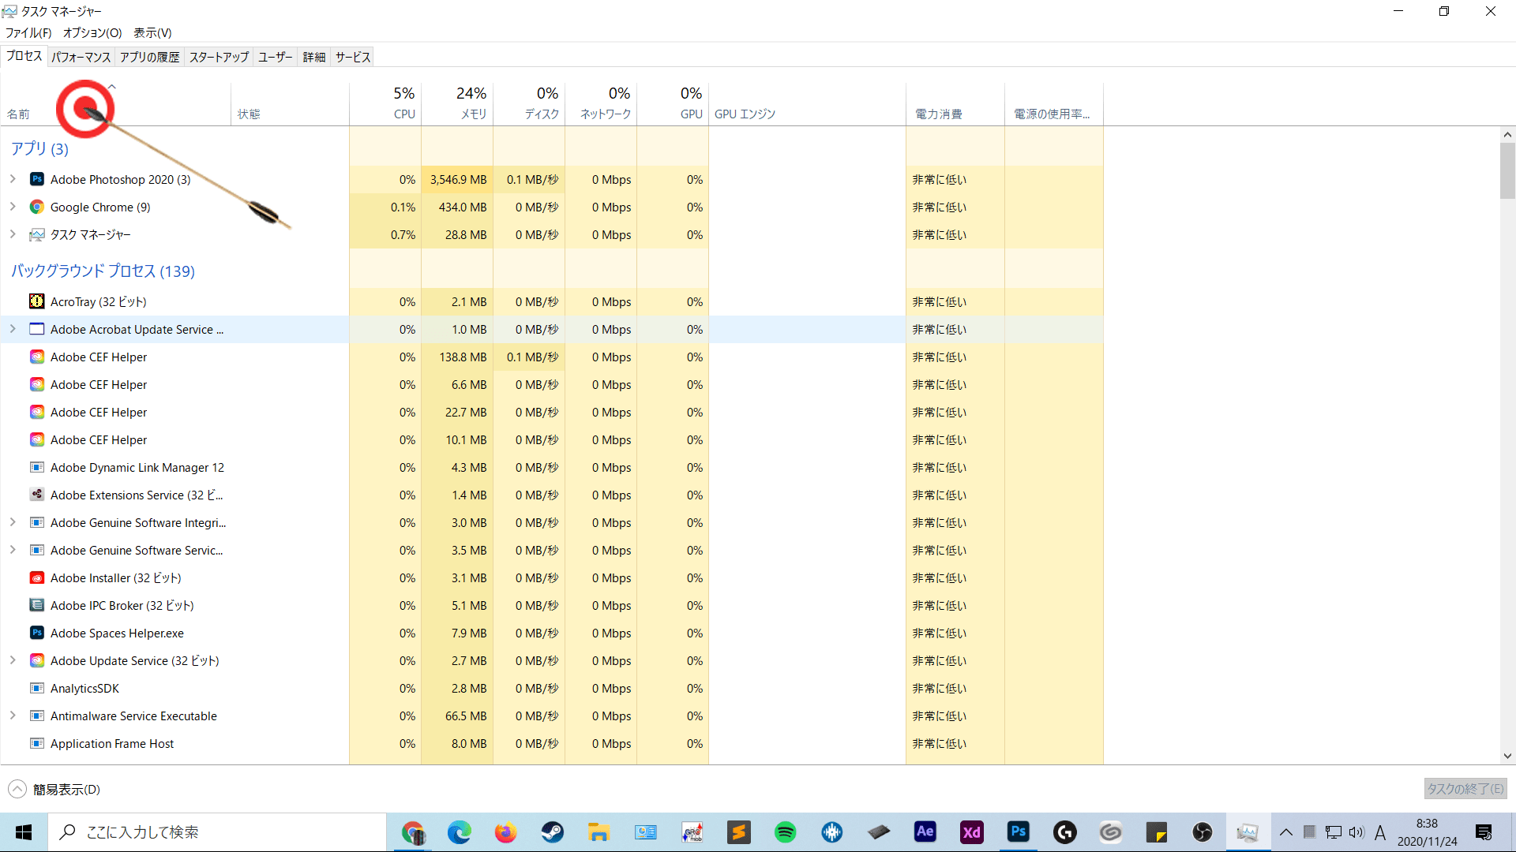Switch to the サービス tab

point(353,57)
